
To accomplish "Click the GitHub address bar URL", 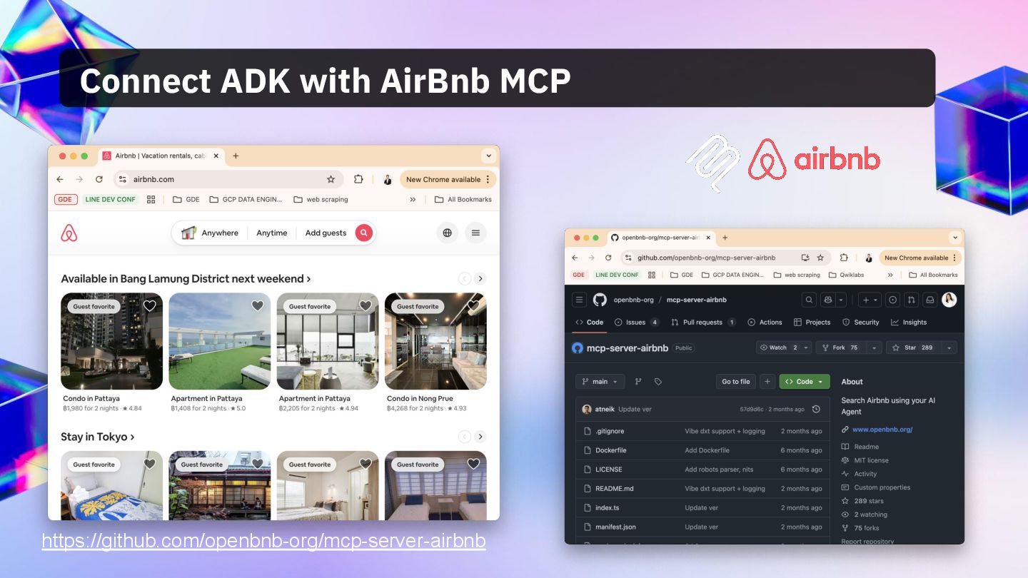I will pyautogui.click(x=706, y=258).
